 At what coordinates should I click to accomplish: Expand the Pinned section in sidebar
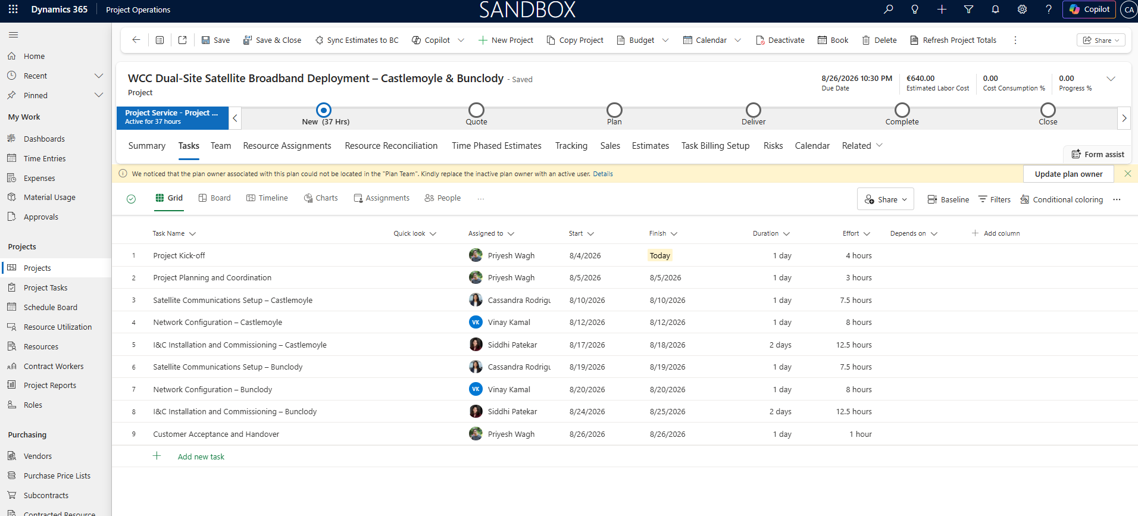tap(99, 95)
